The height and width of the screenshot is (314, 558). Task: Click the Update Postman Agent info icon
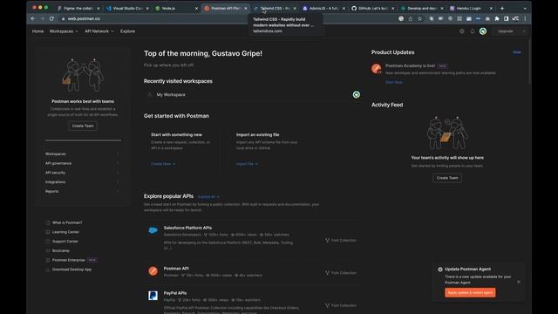coord(440,270)
